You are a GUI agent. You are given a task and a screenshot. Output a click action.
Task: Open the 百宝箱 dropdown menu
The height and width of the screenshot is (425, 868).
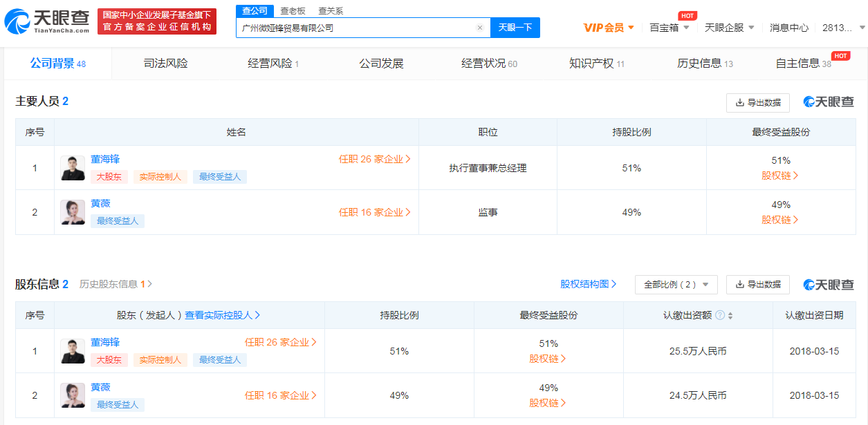[x=670, y=28]
